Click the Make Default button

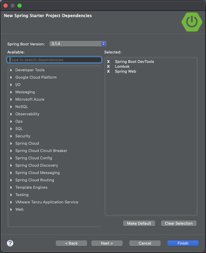139,223
